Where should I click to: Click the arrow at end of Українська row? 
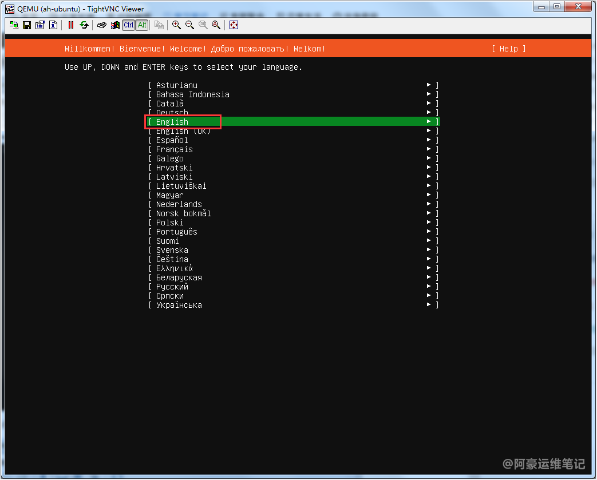tap(429, 305)
